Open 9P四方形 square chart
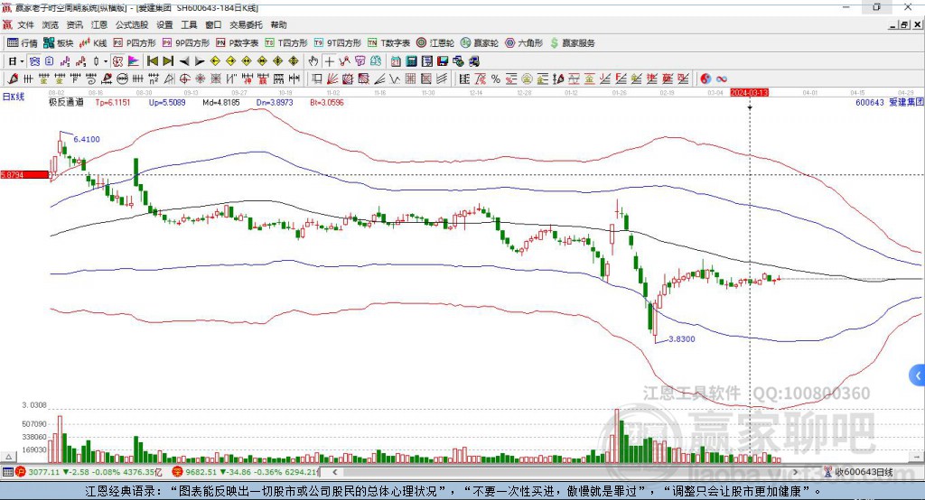925x500 pixels. (186, 43)
